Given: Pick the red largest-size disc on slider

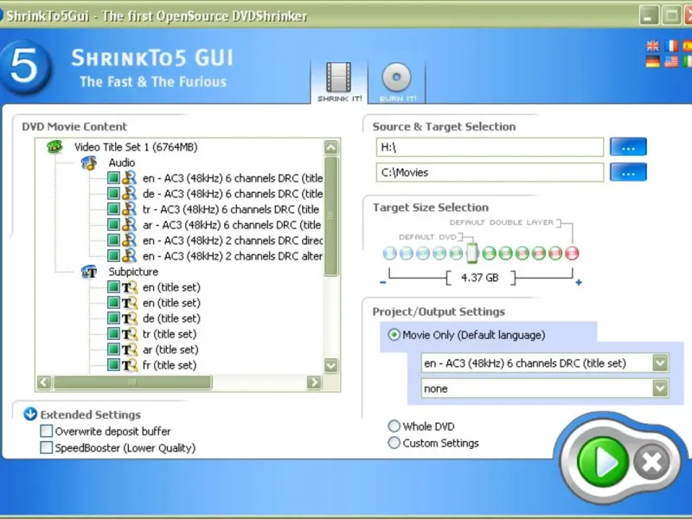Looking at the screenshot, I should point(572,253).
